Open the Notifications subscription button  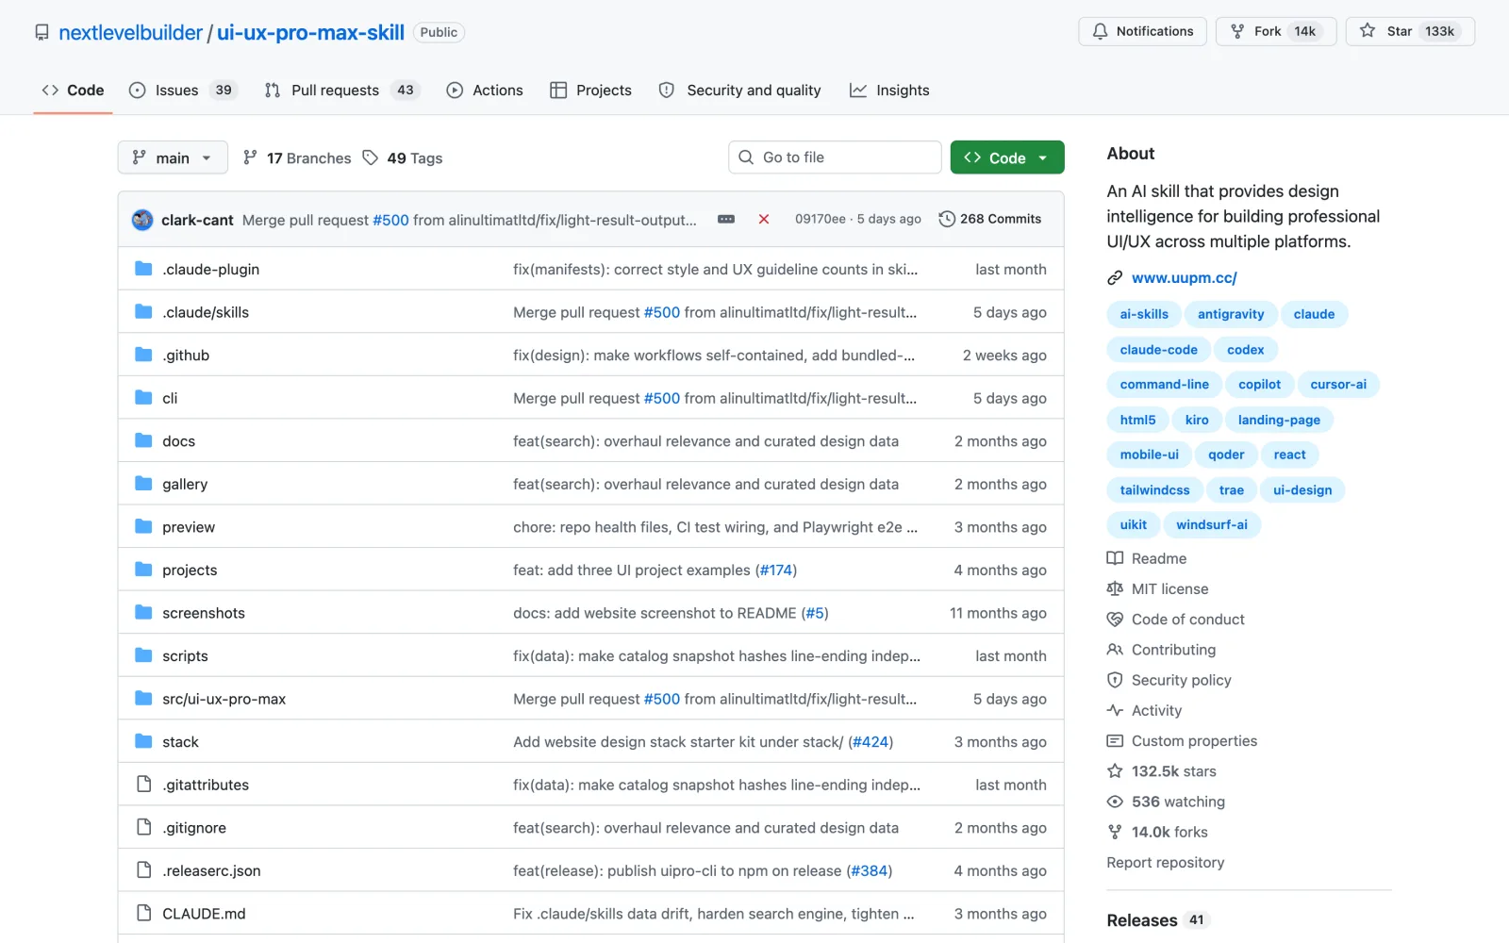[x=1142, y=31]
